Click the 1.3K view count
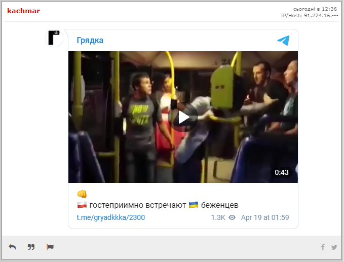Viewport: 344px width, 262px height. 218,217
